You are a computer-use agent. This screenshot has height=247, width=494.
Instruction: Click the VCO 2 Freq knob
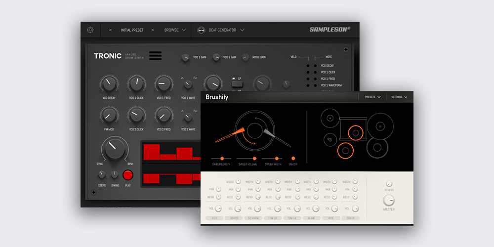164,115
